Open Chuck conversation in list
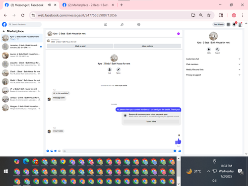Screen dimensions: 248x186 click(x=22, y=72)
